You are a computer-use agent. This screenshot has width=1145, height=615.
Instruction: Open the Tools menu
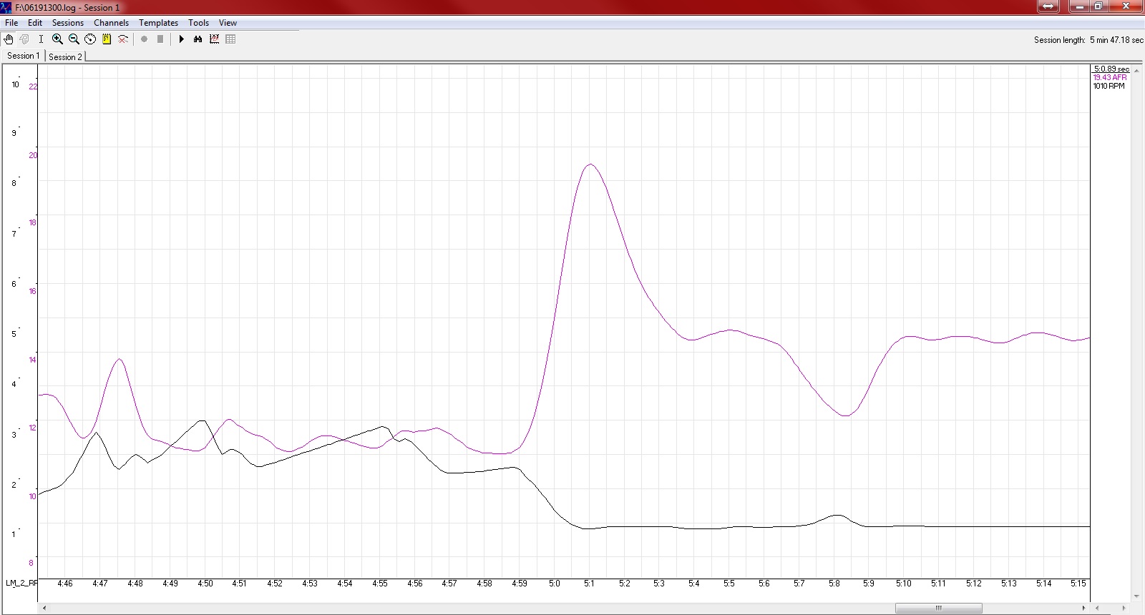[198, 23]
